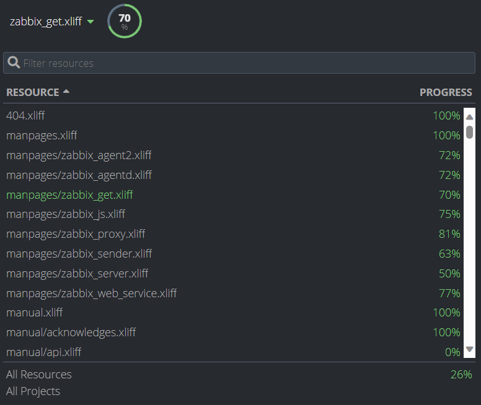Focus the Filter resources search field

click(x=239, y=63)
